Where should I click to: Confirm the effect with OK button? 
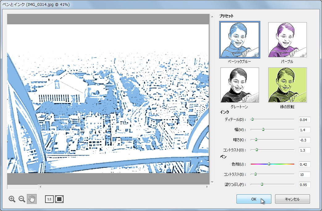tap(254, 199)
